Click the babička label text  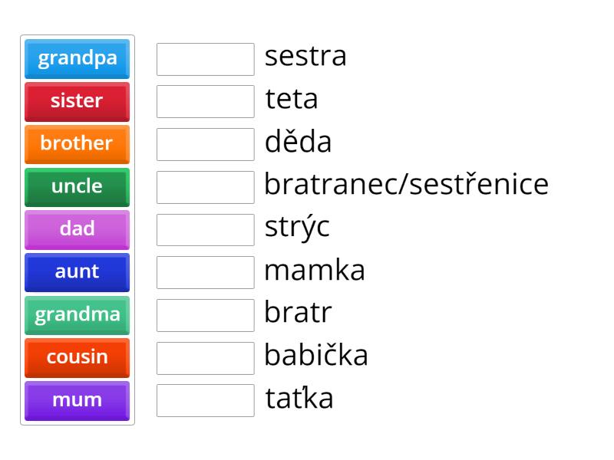coord(316,354)
